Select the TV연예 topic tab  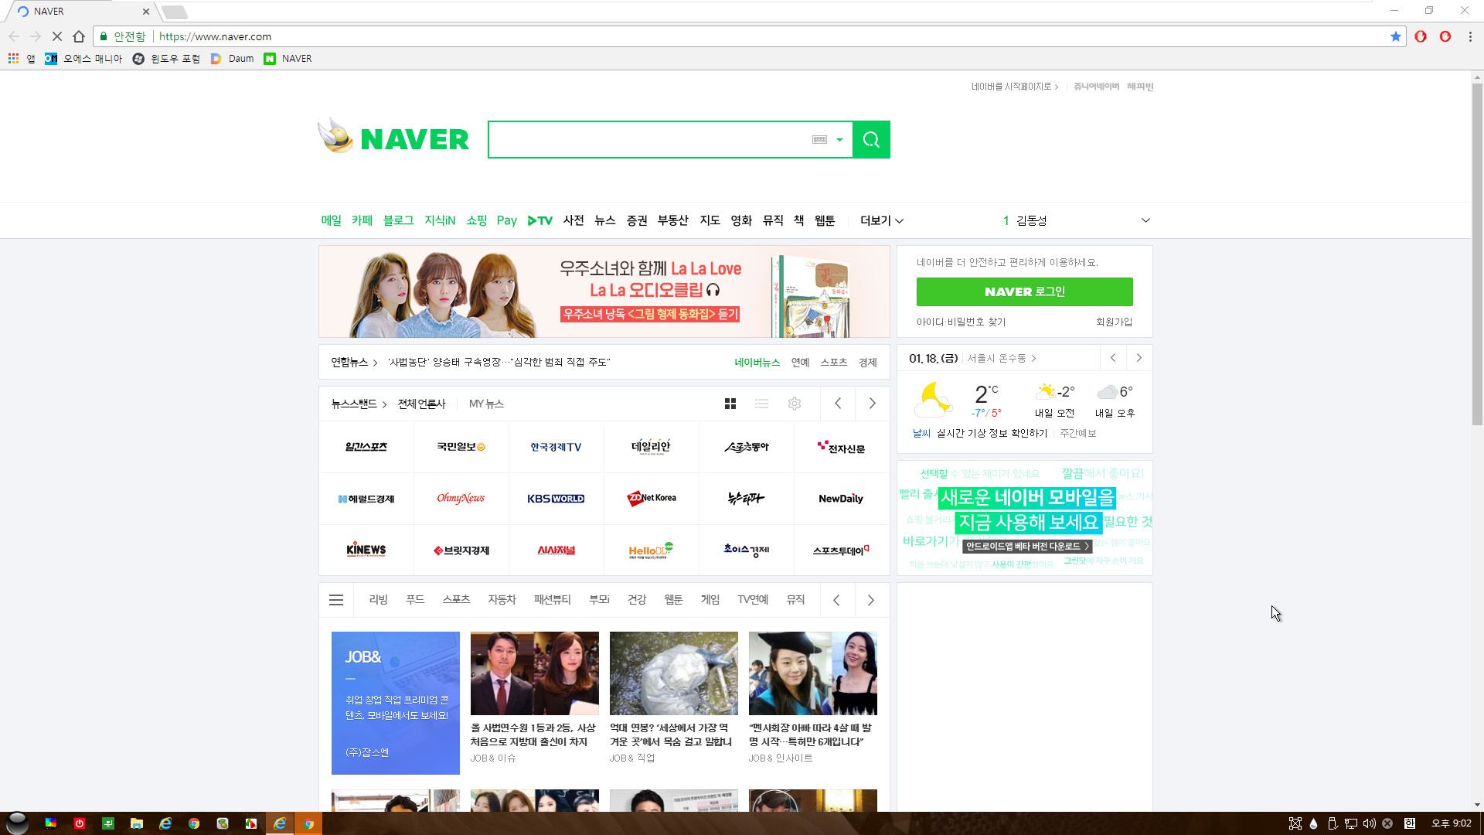[753, 600]
